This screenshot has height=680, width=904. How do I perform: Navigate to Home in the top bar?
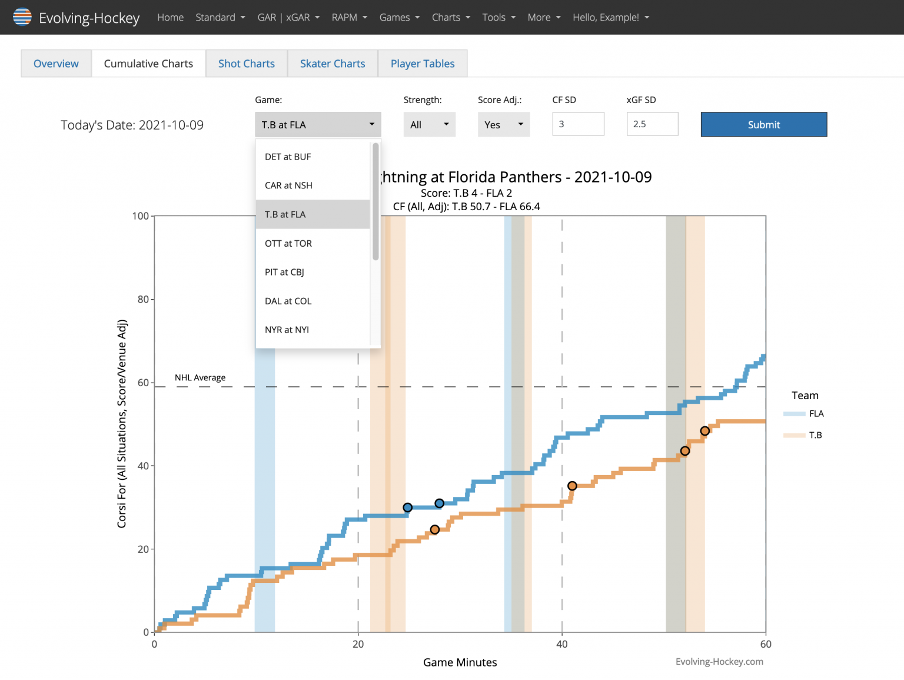click(x=170, y=17)
